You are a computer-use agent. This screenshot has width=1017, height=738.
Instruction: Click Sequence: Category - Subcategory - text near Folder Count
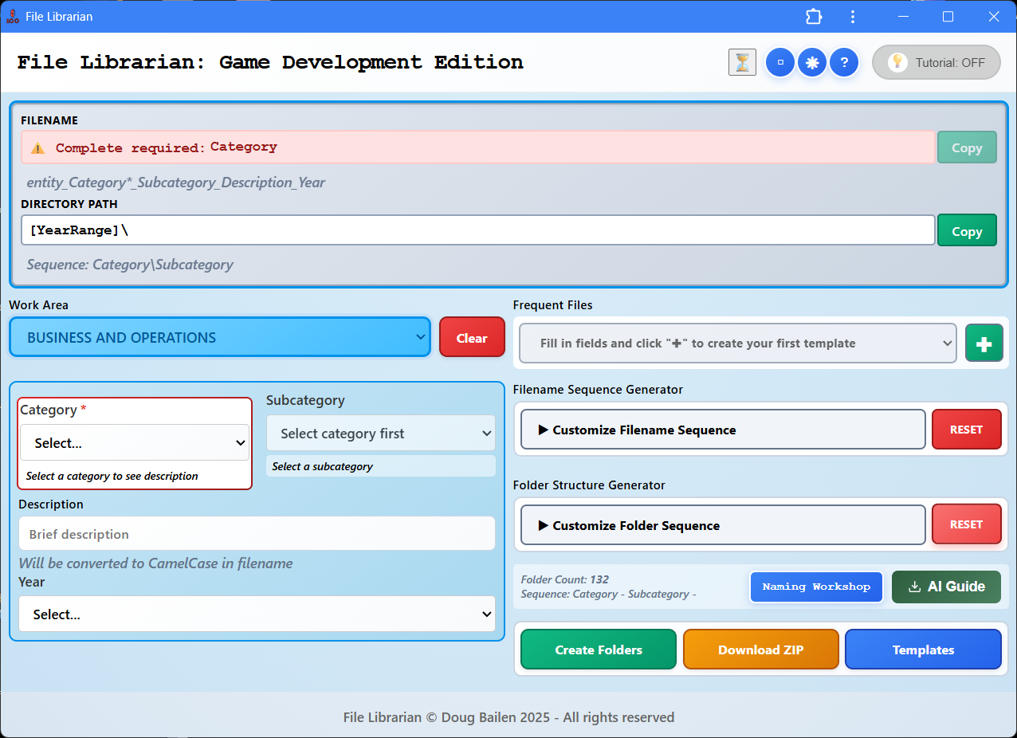(x=609, y=595)
